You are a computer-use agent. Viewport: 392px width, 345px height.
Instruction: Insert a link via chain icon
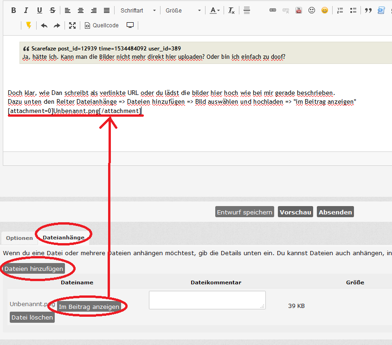coord(273,10)
